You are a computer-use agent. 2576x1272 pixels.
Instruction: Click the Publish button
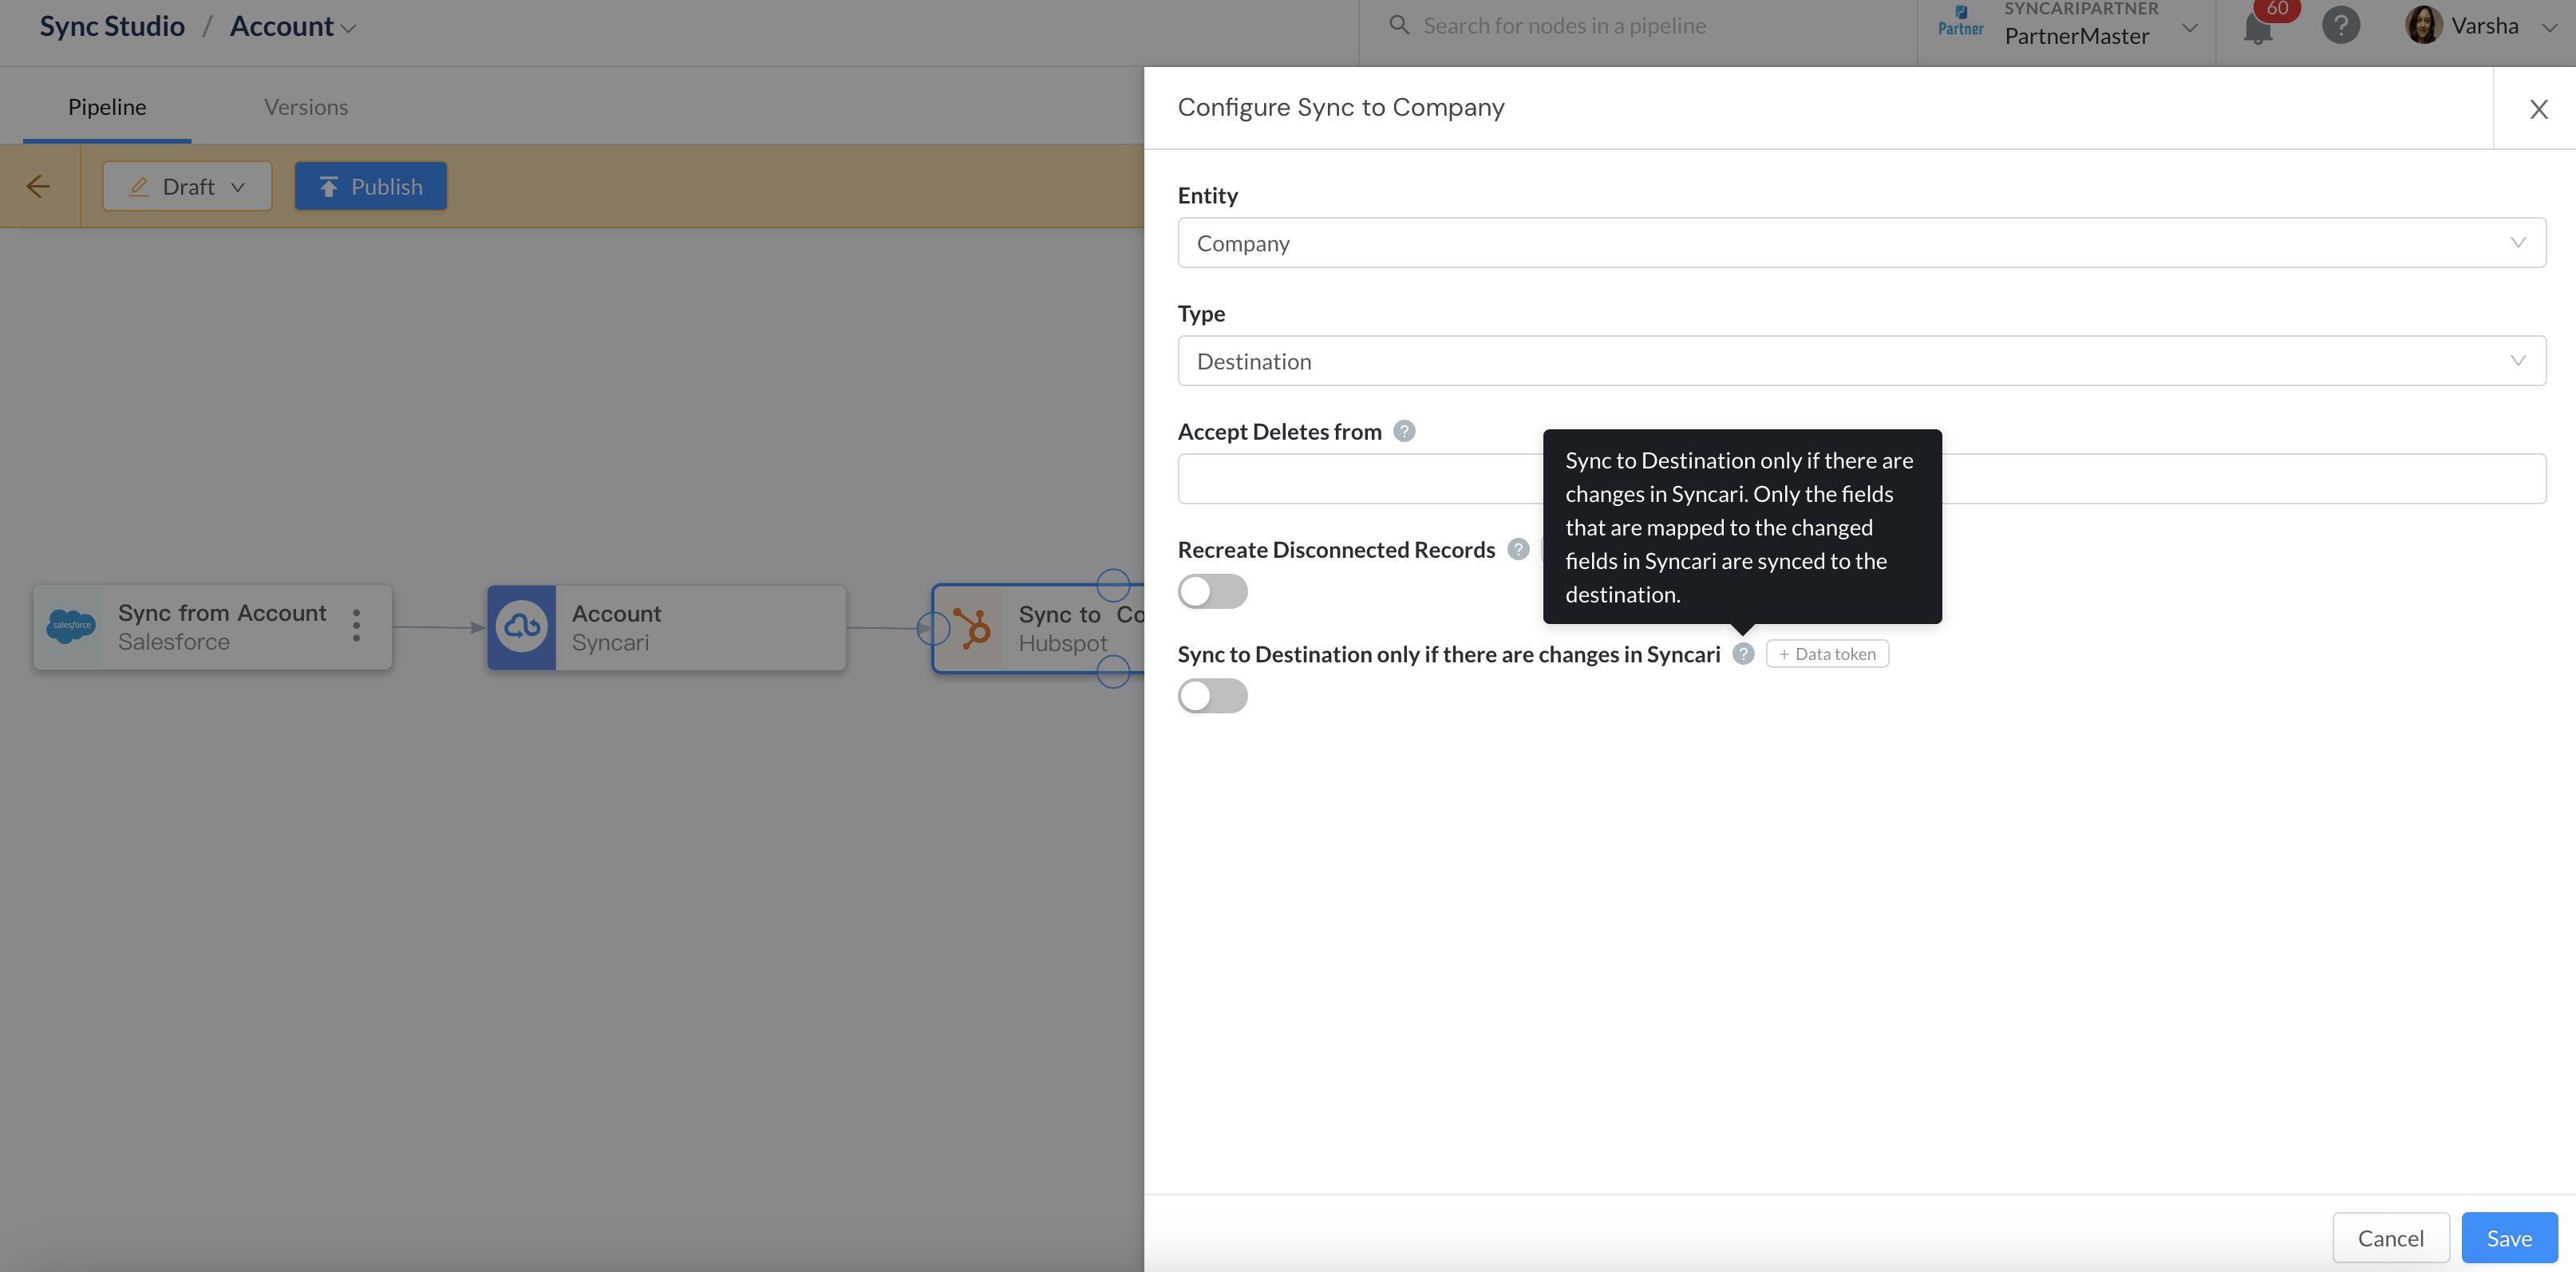coord(371,186)
